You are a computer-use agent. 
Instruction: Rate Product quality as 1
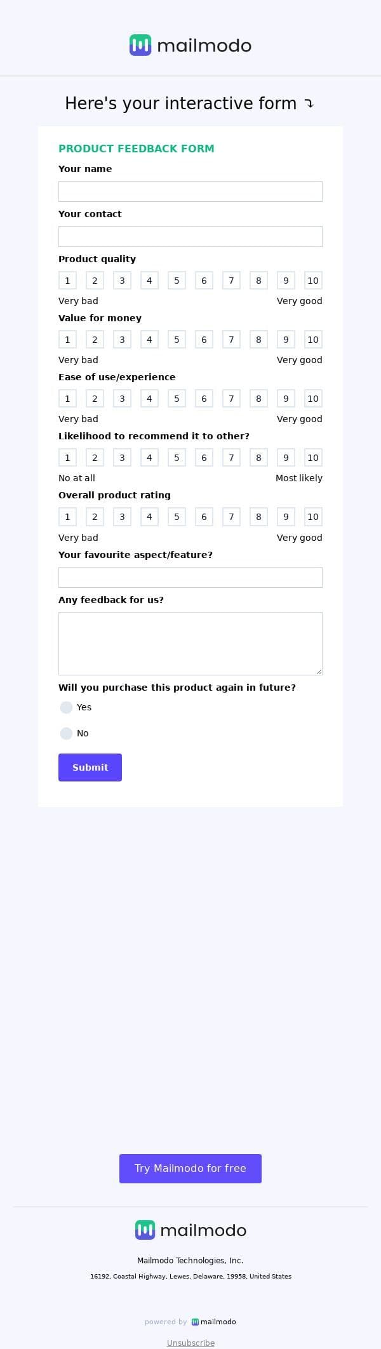(x=67, y=281)
